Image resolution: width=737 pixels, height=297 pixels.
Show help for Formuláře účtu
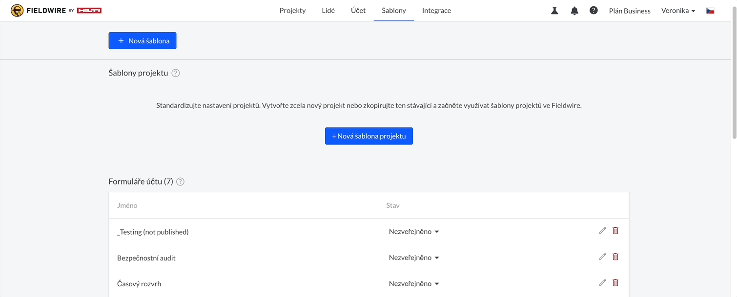(x=180, y=182)
